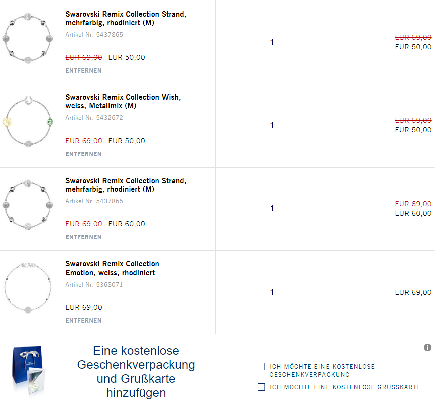
Task: Open the Emotion LOVE bracelet image
Action: 28,288
